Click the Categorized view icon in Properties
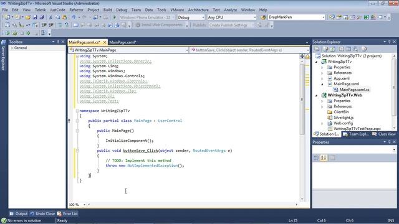This screenshot has width=399, height=224. coord(316,157)
